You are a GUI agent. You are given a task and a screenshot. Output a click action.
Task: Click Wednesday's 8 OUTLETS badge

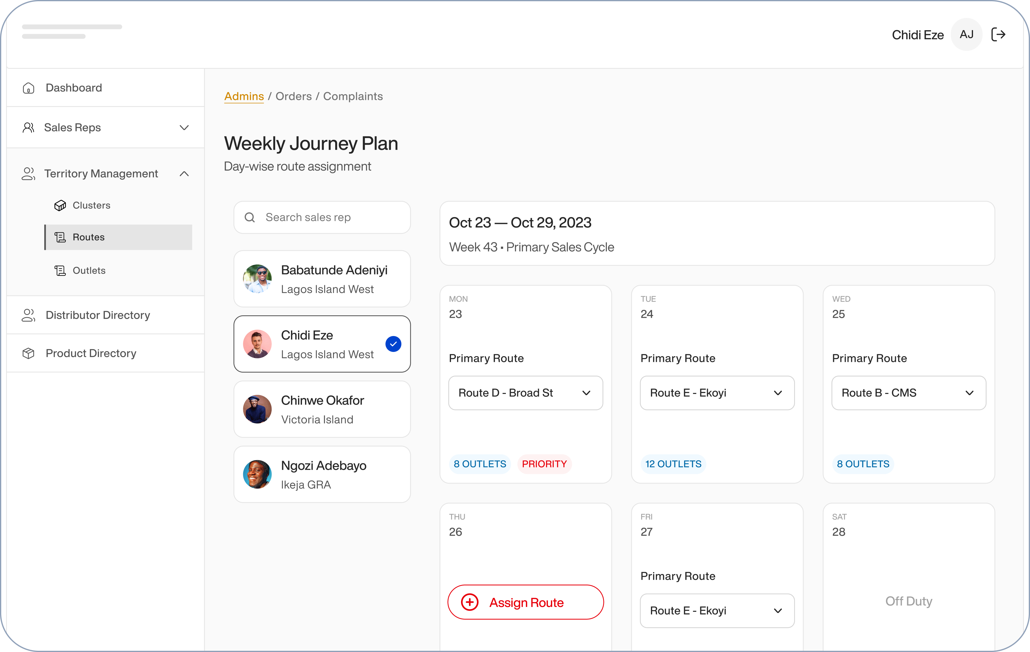(863, 464)
